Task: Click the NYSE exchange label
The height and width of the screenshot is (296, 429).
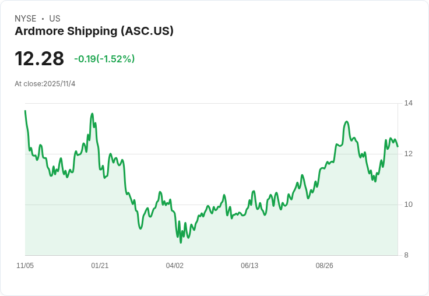Action: [26, 19]
